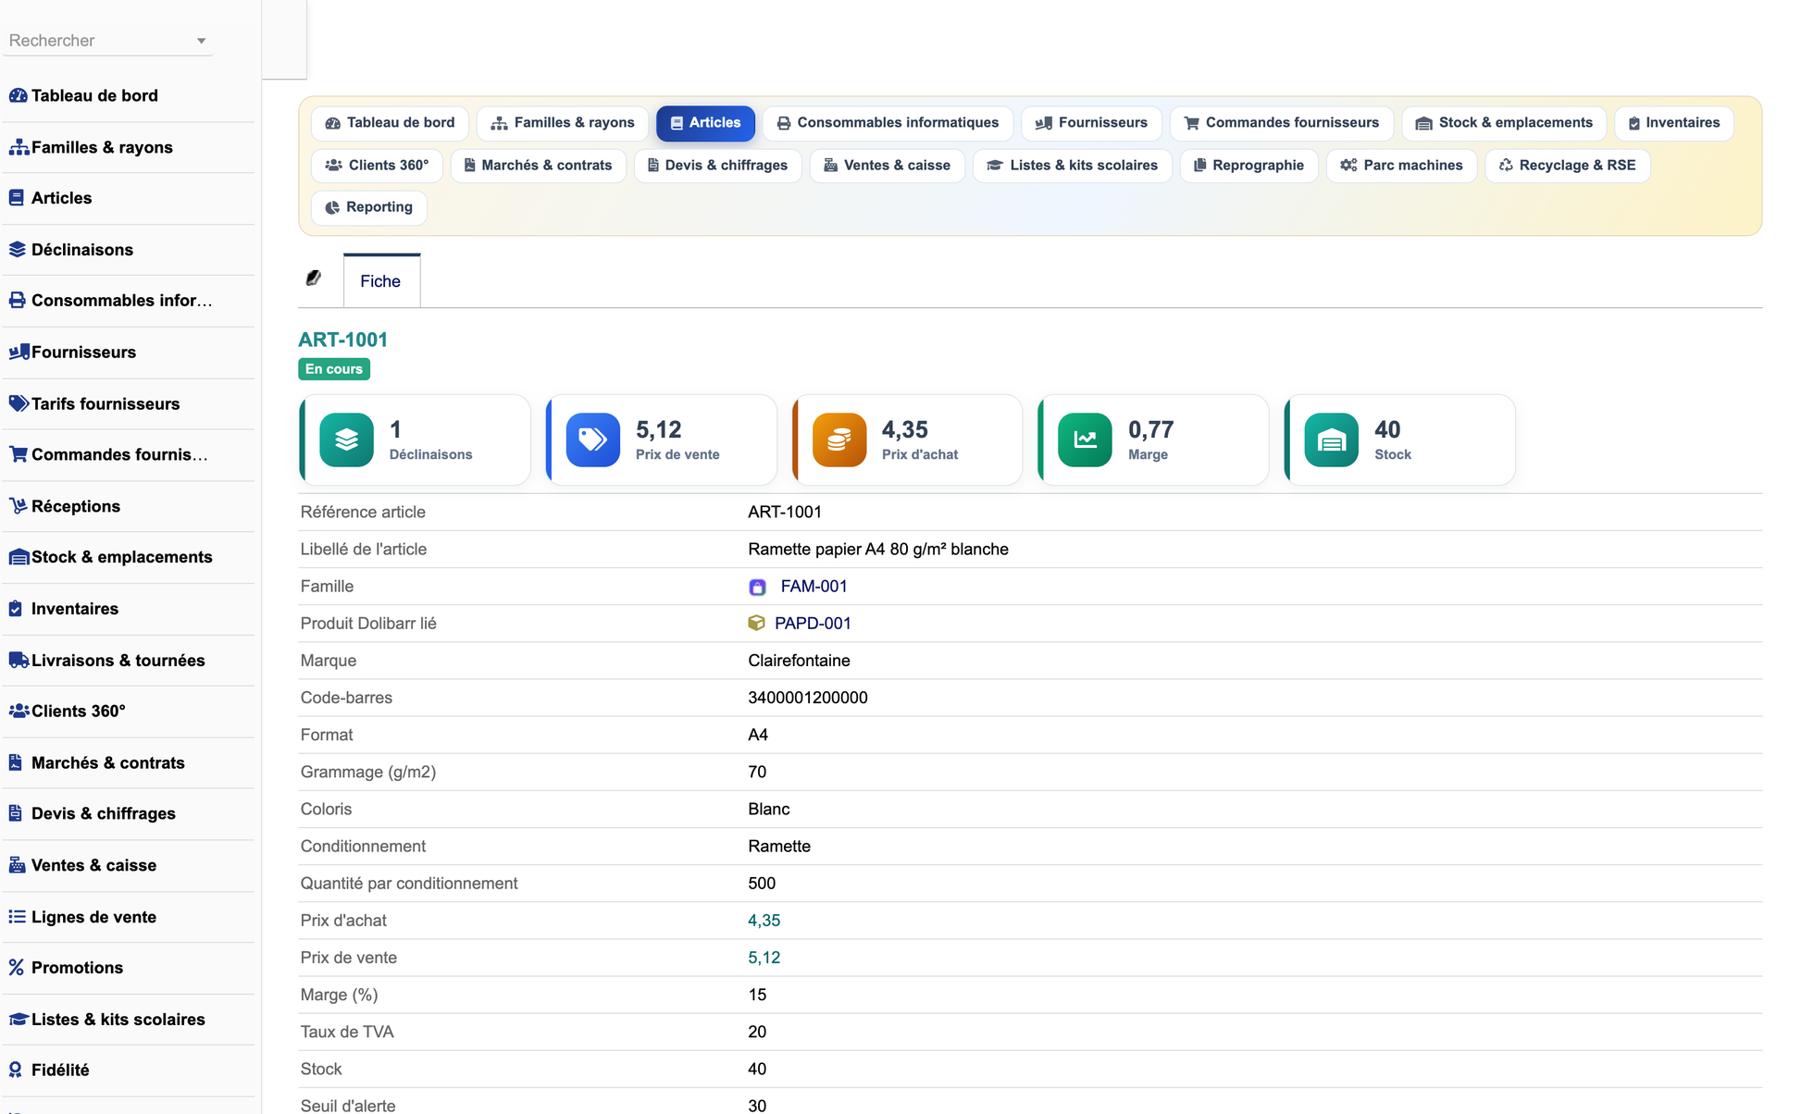Viewport: 1801px width, 1114px height.
Task: Click the Déclinaisons stat card layers icon
Action: (347, 439)
